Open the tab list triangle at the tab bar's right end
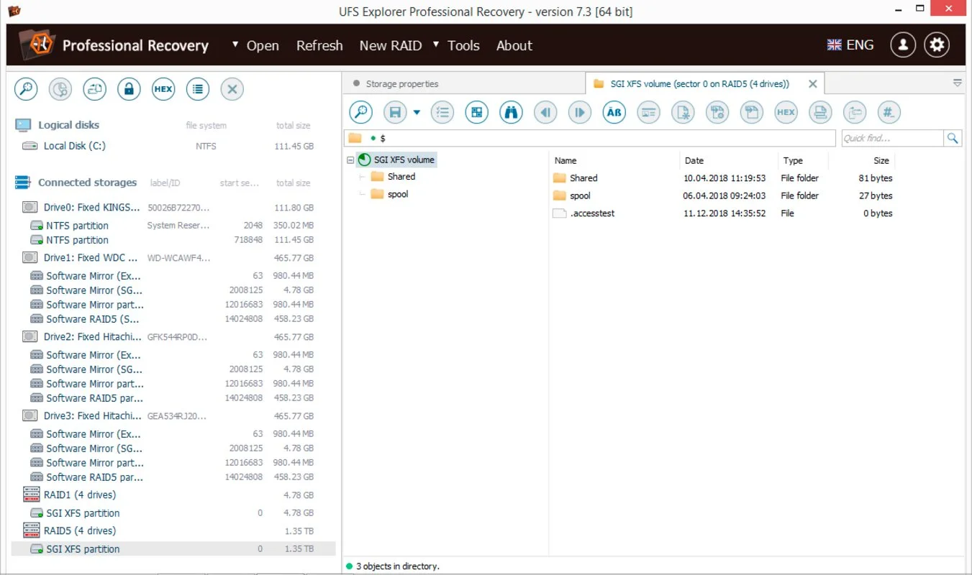Screen dimensions: 972x575 click(x=957, y=83)
